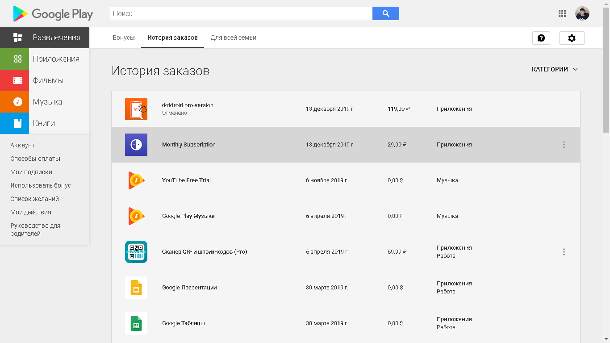The image size is (610, 343).
Task: Click the 29,00 ₽ price
Action: pyautogui.click(x=397, y=145)
